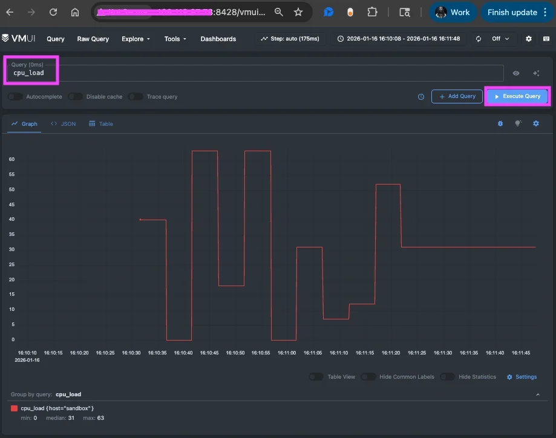Click the lightbulb tips icon above the graph
The image size is (556, 438).
pos(518,123)
